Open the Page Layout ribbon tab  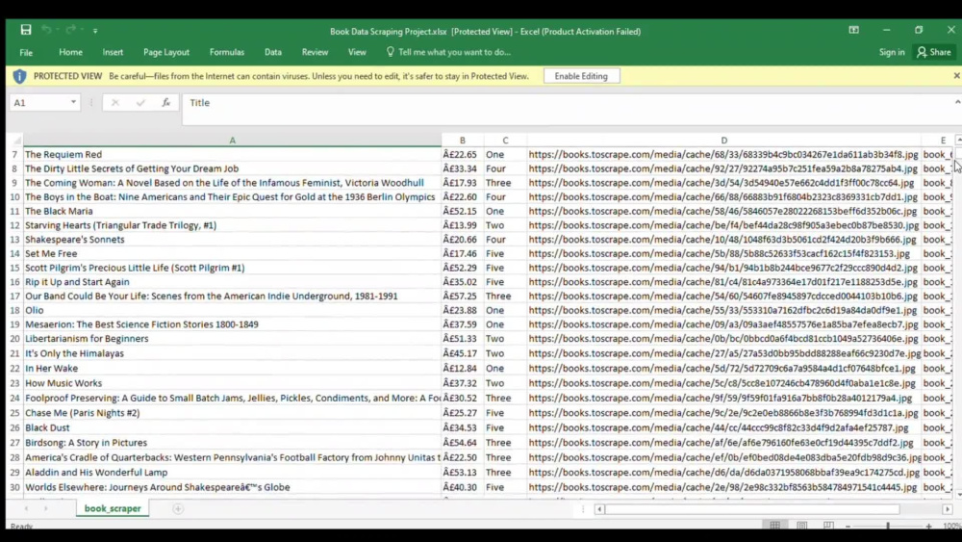tap(166, 52)
